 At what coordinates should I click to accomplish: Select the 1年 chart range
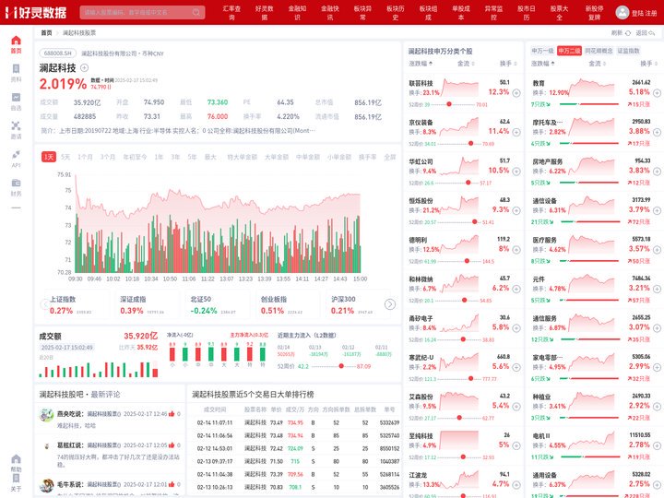point(159,157)
